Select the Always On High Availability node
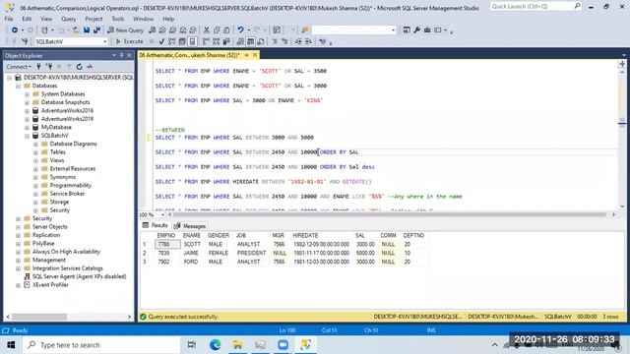This screenshot has height=354, width=630. click(x=66, y=252)
